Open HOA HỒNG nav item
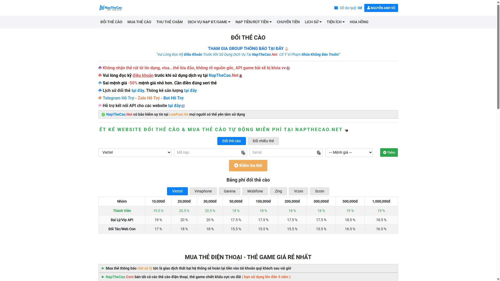 click(x=359, y=22)
